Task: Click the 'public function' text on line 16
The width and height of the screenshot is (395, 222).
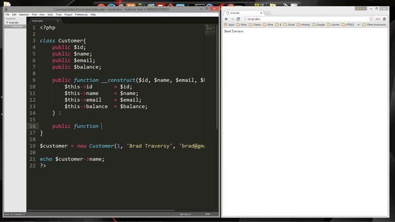Action: [x=75, y=126]
